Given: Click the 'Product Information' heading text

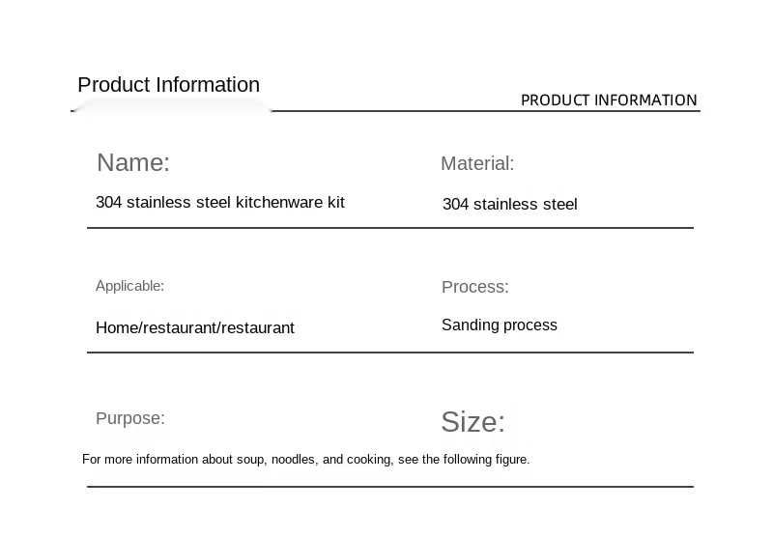Looking at the screenshot, I should [x=168, y=85].
